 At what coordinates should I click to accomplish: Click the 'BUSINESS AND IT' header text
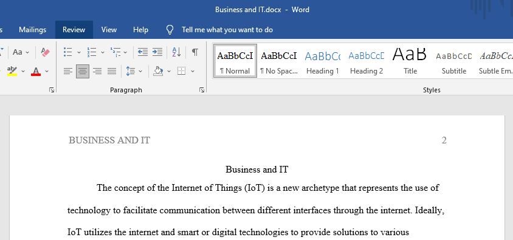(109, 140)
